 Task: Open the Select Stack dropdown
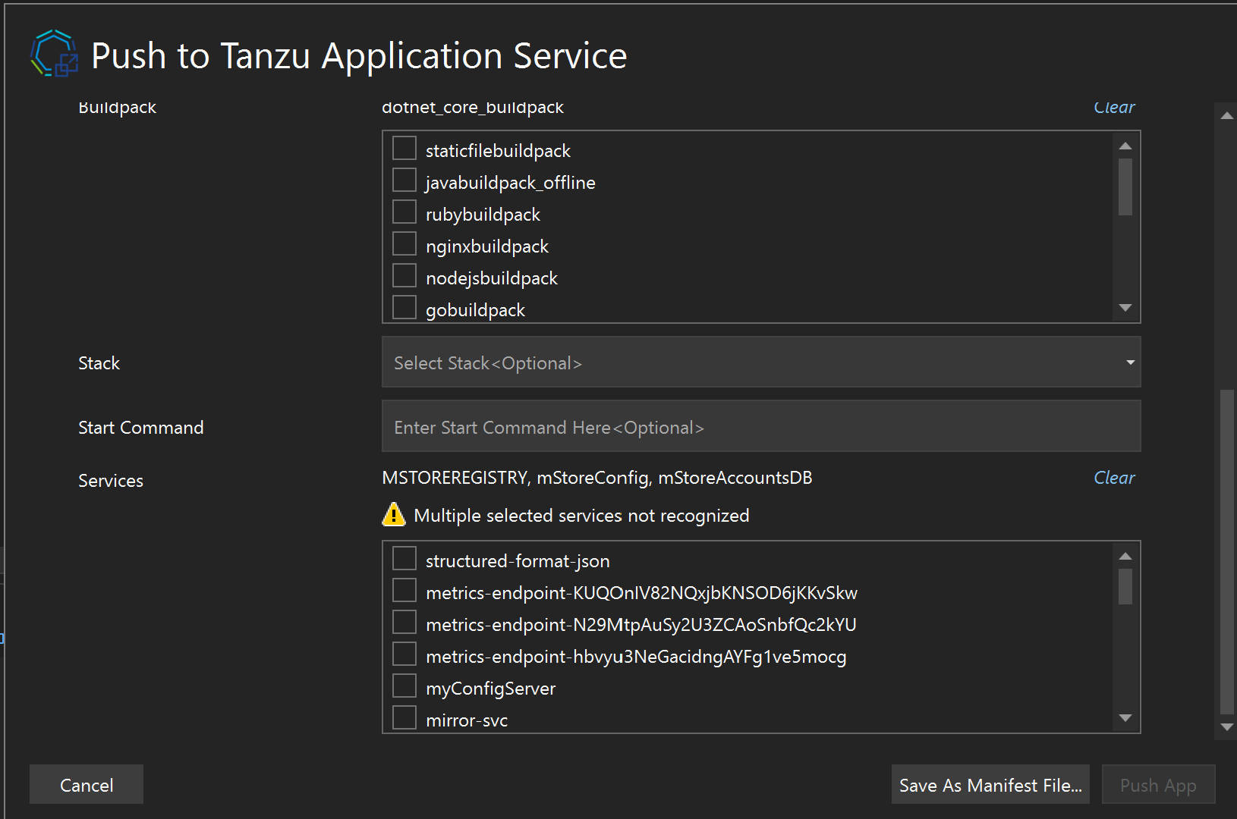pos(760,362)
